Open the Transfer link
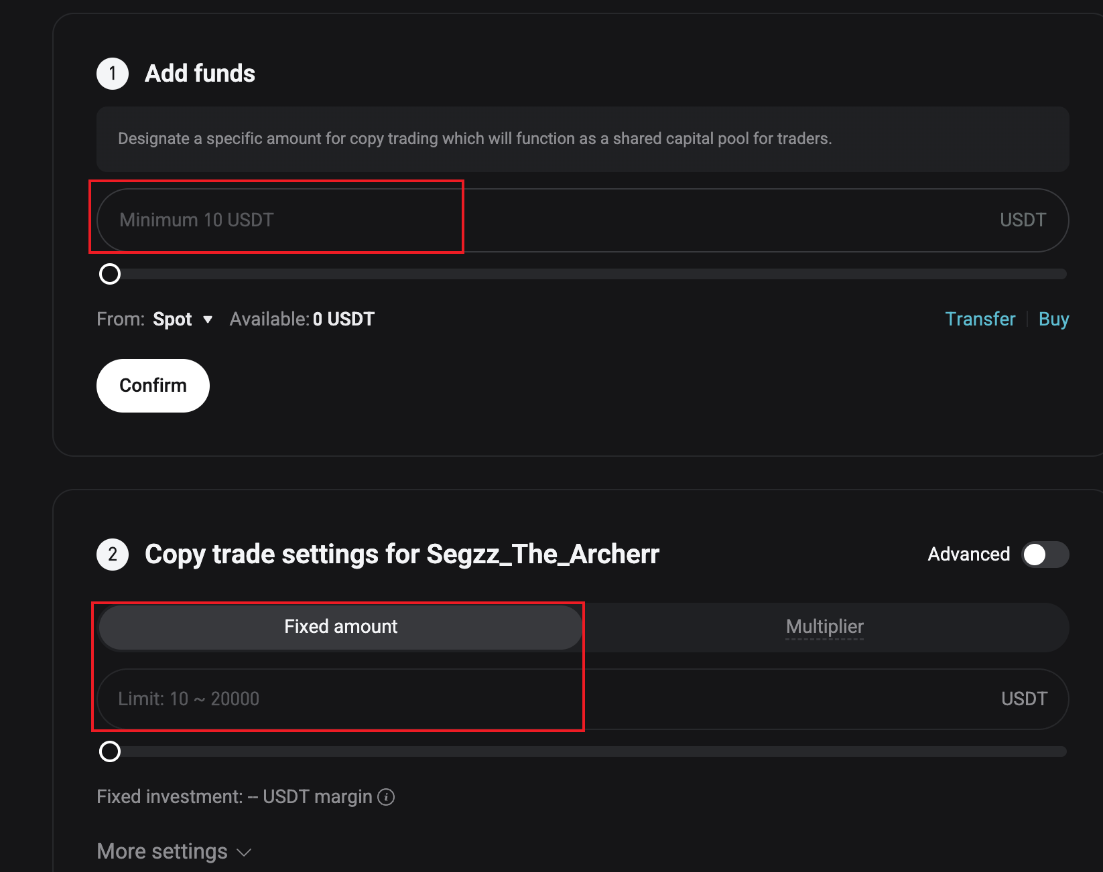Image resolution: width=1103 pixels, height=872 pixels. coord(980,319)
